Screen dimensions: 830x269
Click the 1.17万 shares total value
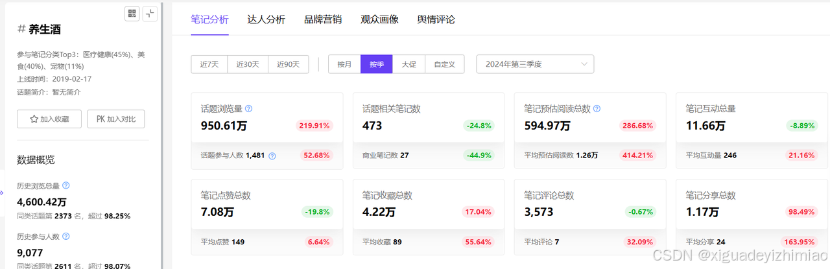click(702, 212)
